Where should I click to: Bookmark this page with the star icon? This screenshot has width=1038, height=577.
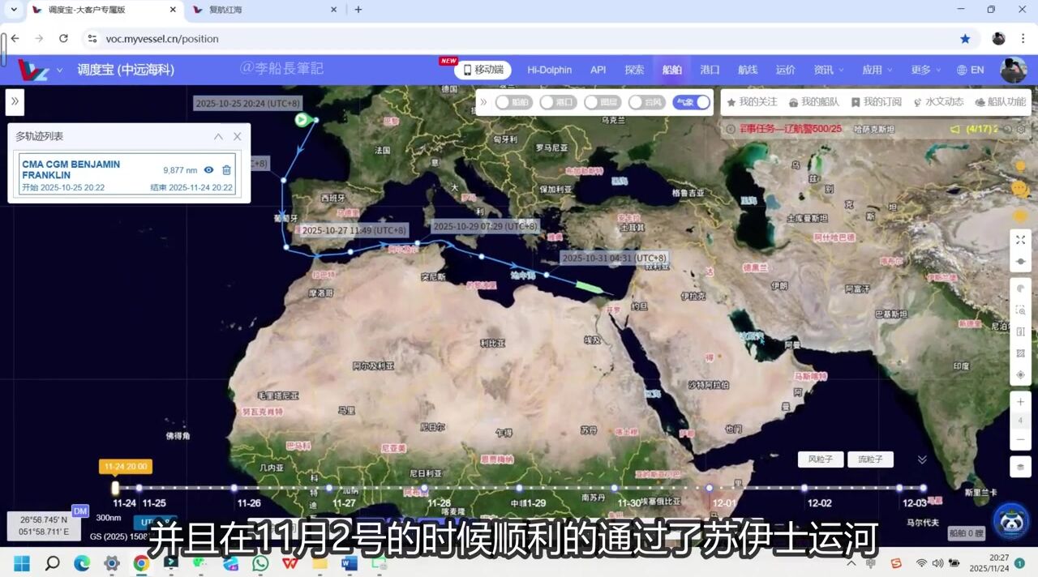965,39
